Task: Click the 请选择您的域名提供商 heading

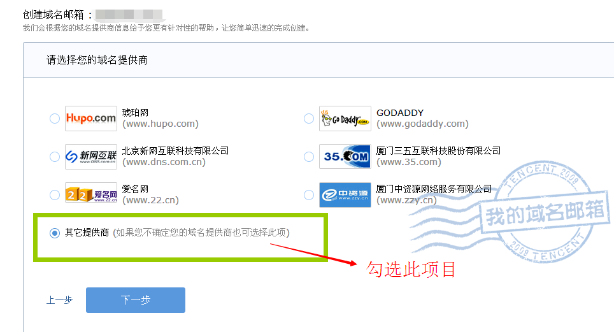Action: tap(97, 60)
